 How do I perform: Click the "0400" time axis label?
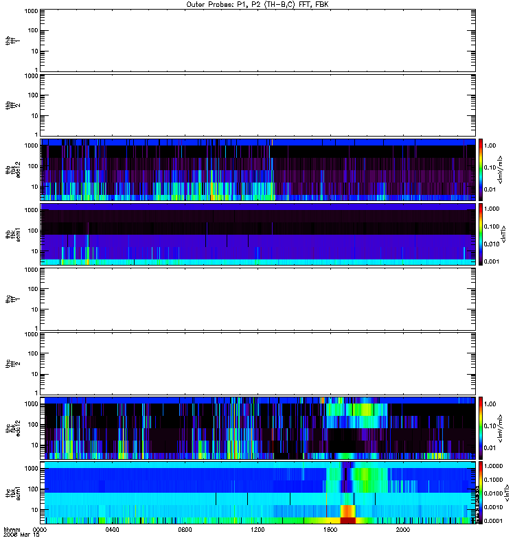point(113,530)
